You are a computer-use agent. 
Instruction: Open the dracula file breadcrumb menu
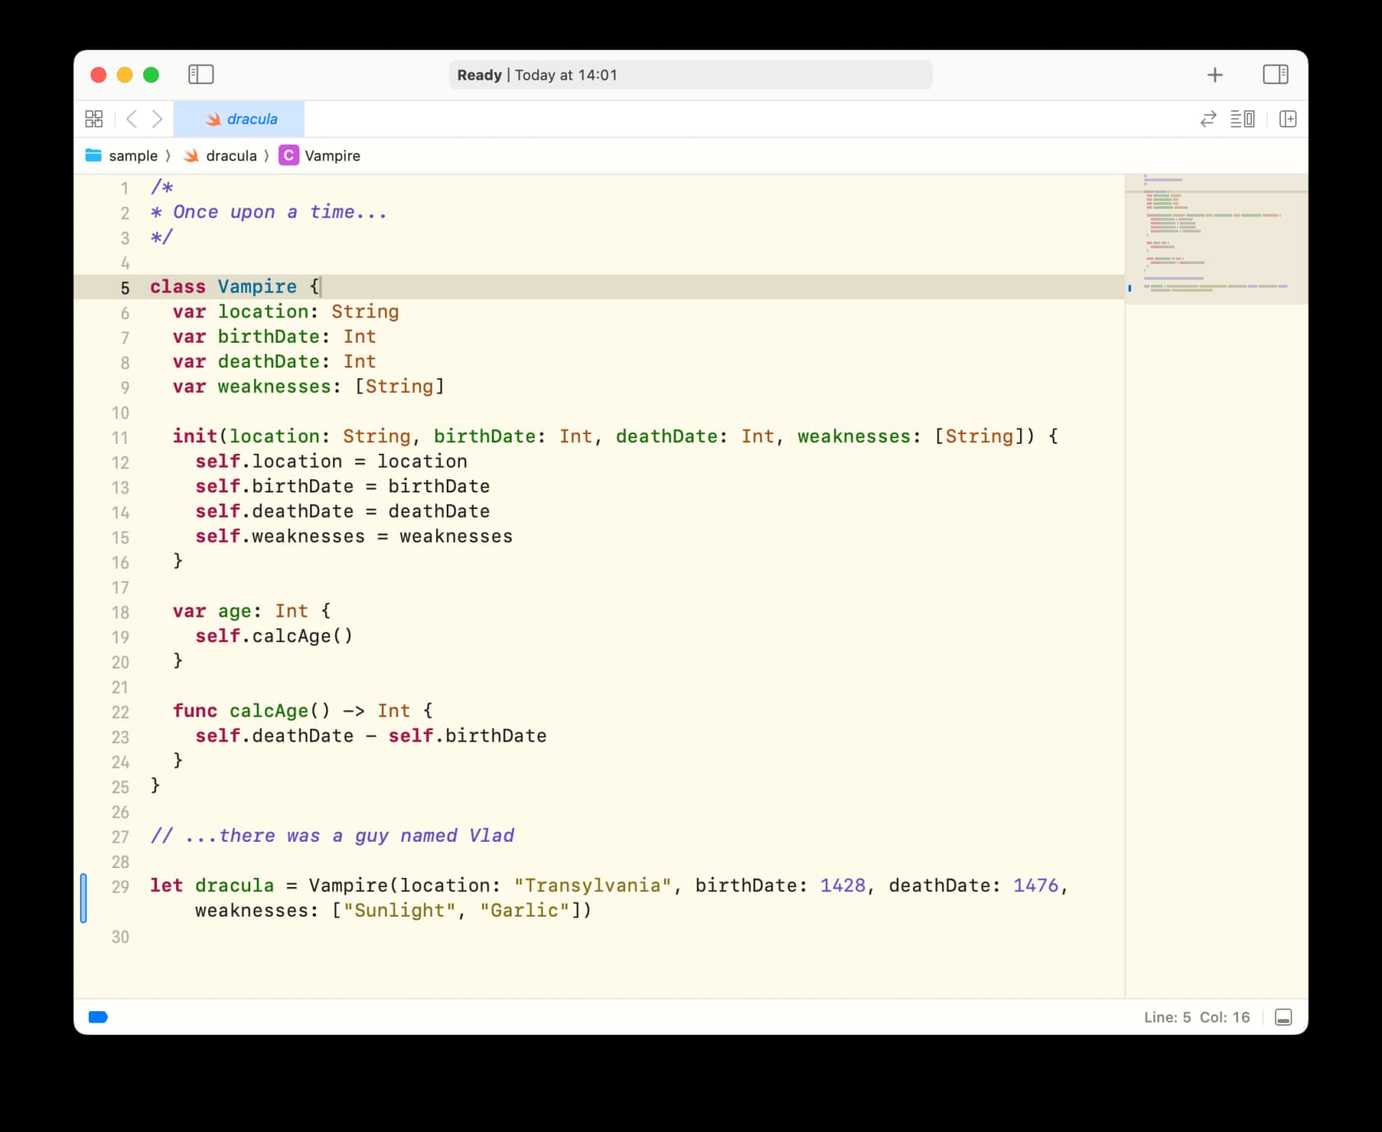(232, 155)
